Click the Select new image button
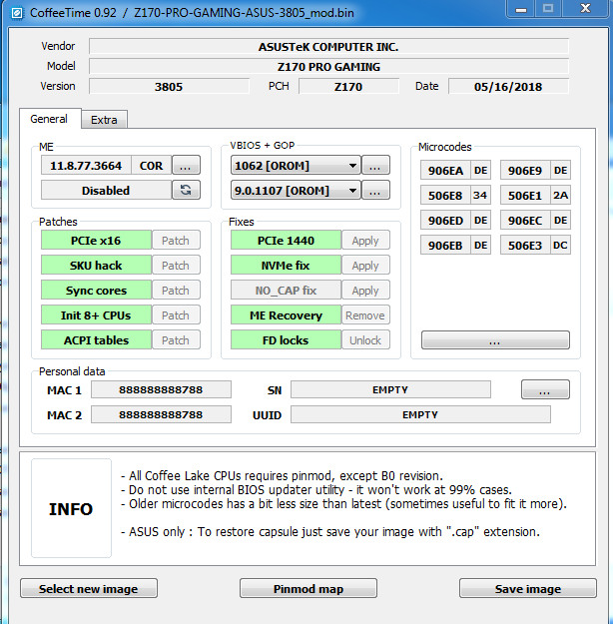Image resolution: width=613 pixels, height=624 pixels. (x=89, y=588)
